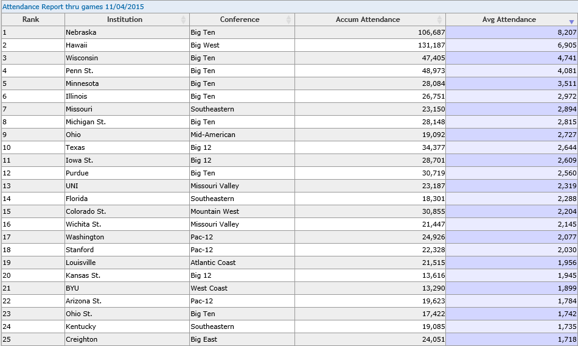Select the Penn St. institution cell
This screenshot has width=578, height=346.
tap(127, 71)
